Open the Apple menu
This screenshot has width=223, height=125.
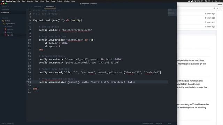[x=3, y=1]
